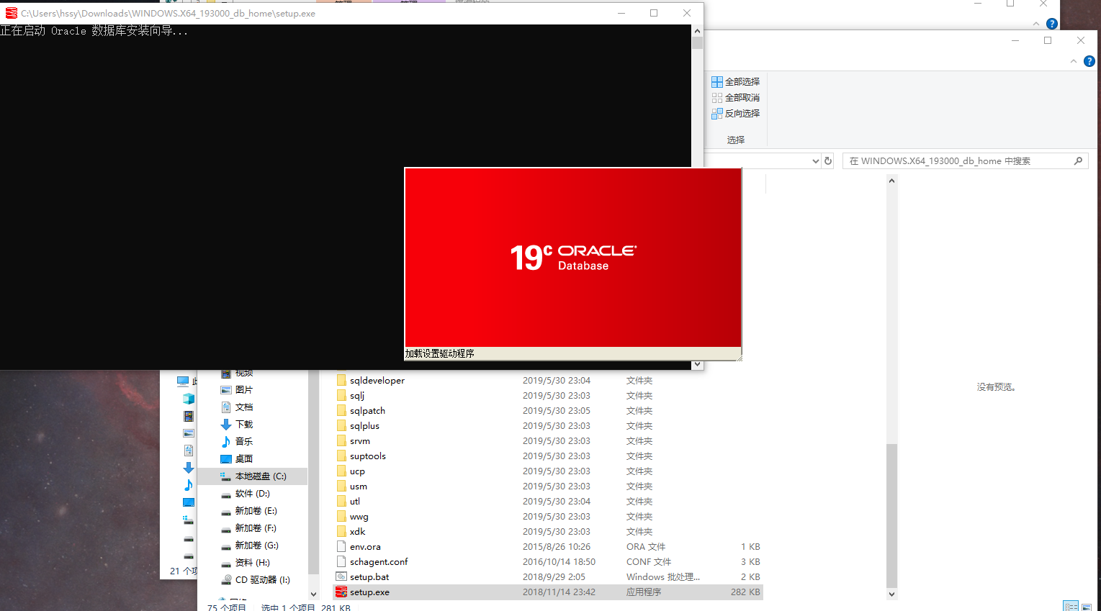
Task: Click the 应用程序 type cell of setup.exe
Action: click(x=644, y=592)
